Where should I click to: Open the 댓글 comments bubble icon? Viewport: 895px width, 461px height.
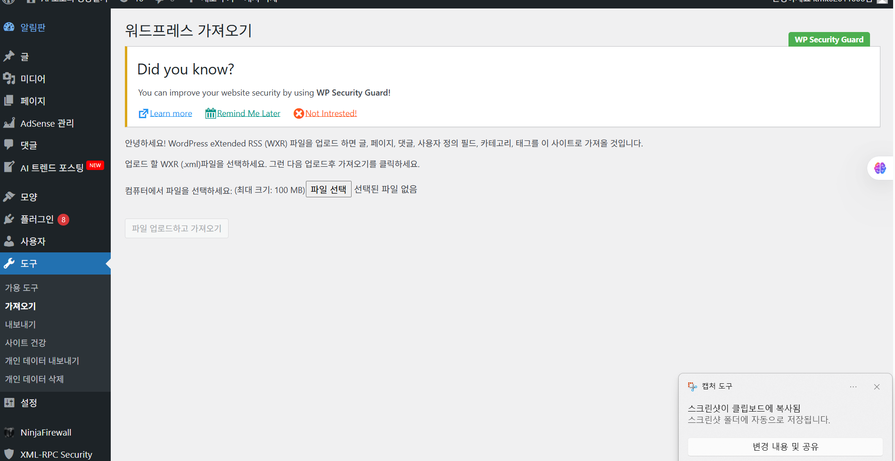click(x=9, y=145)
